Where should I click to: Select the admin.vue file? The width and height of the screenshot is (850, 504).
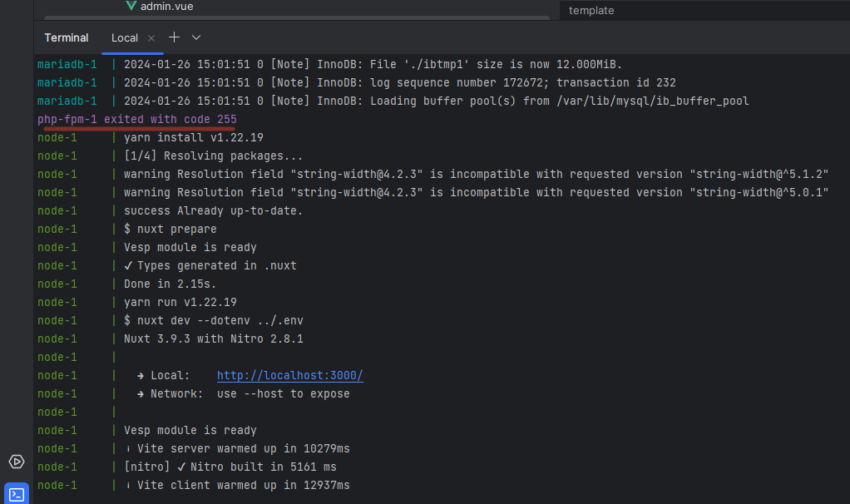pyautogui.click(x=166, y=6)
